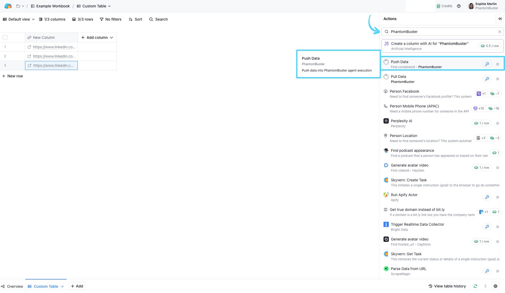This screenshot has height=293, width=505.
Task: Select the Pull Data action
Action: [x=442, y=79]
